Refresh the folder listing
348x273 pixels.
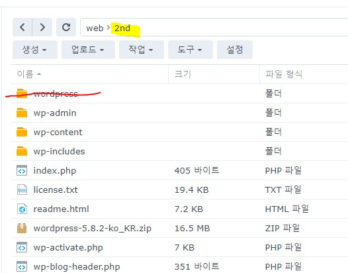(x=66, y=27)
